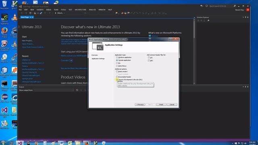Open the HELP menu
The image size is (258, 145).
coord(110,10)
